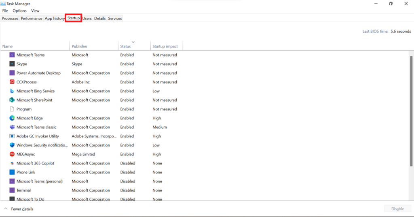Select Windows Security notification row name
The height and width of the screenshot is (217, 414).
pos(42,145)
